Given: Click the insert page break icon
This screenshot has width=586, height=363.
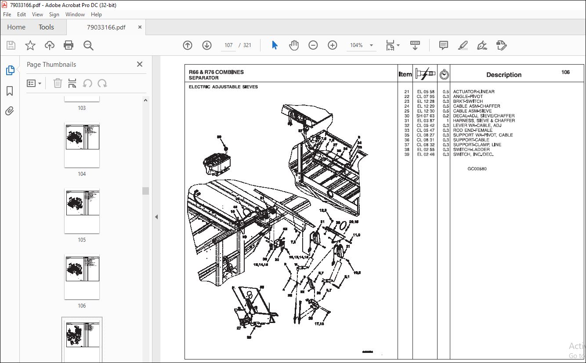Looking at the screenshot, I should click(x=72, y=83).
